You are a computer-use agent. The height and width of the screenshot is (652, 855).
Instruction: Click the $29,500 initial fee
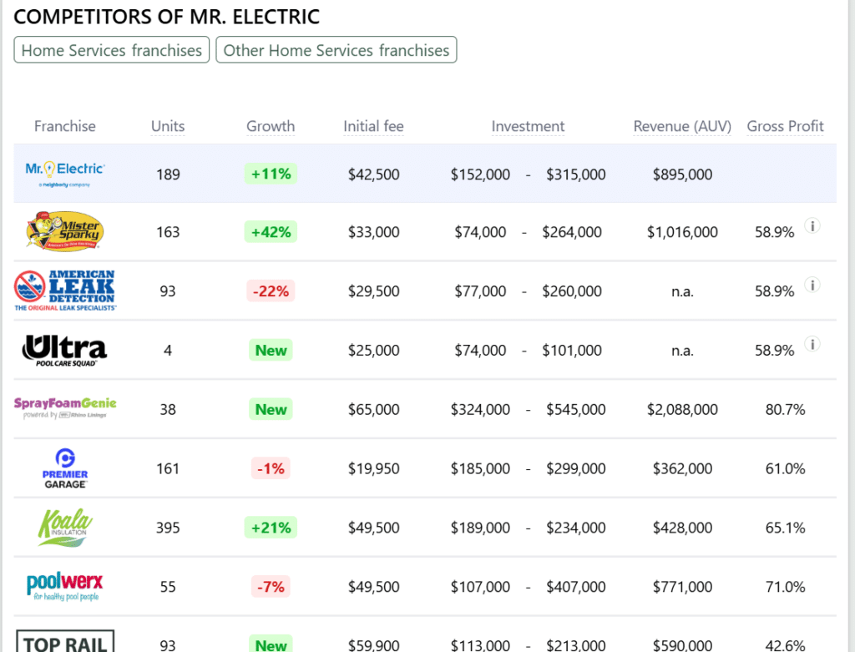tap(373, 291)
